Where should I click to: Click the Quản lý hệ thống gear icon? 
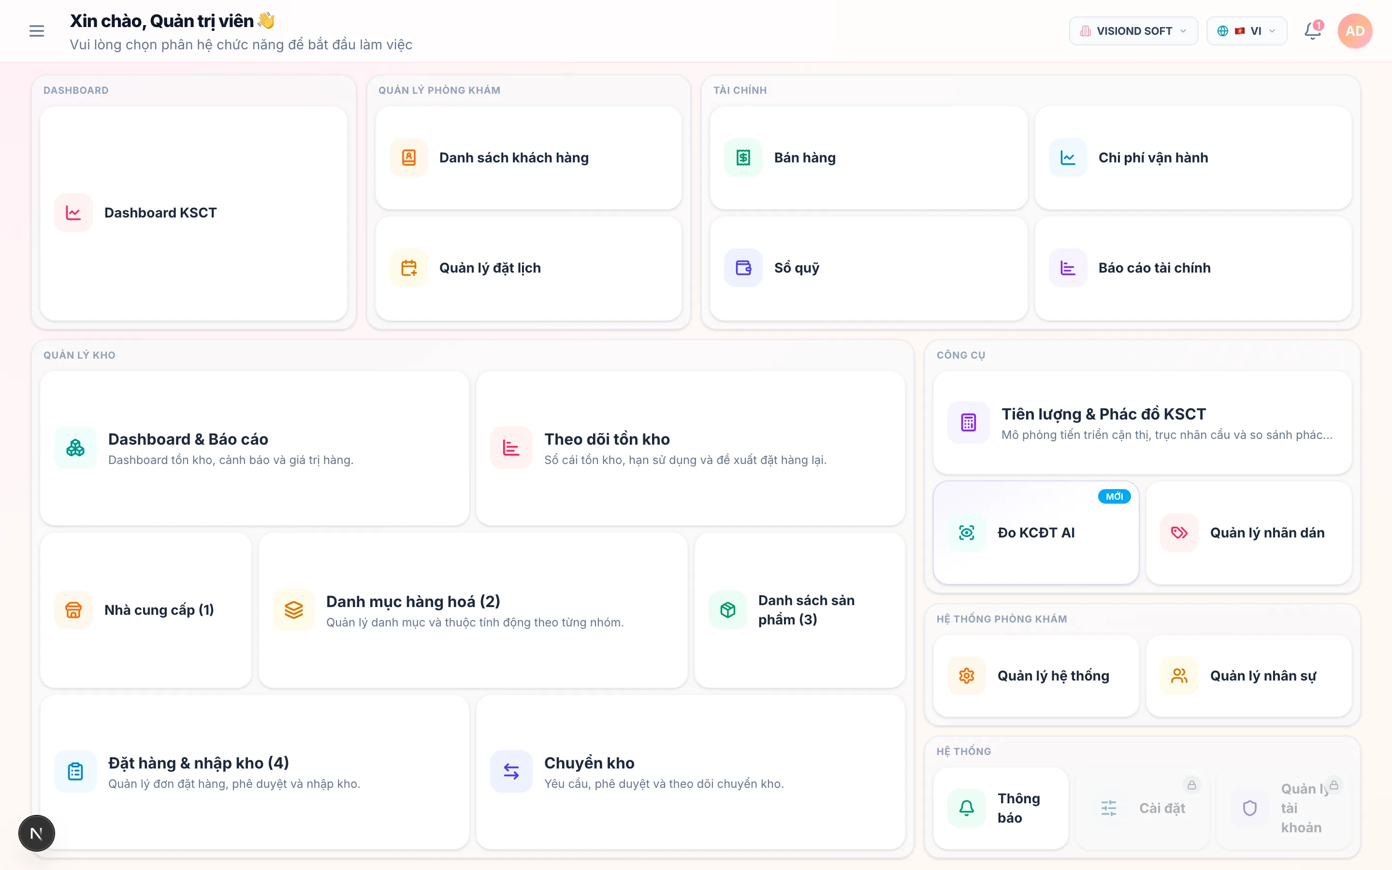(967, 676)
